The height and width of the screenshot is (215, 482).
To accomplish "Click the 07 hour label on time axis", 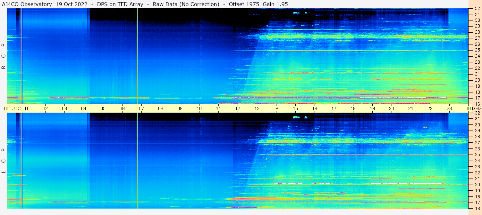I will click(x=141, y=108).
